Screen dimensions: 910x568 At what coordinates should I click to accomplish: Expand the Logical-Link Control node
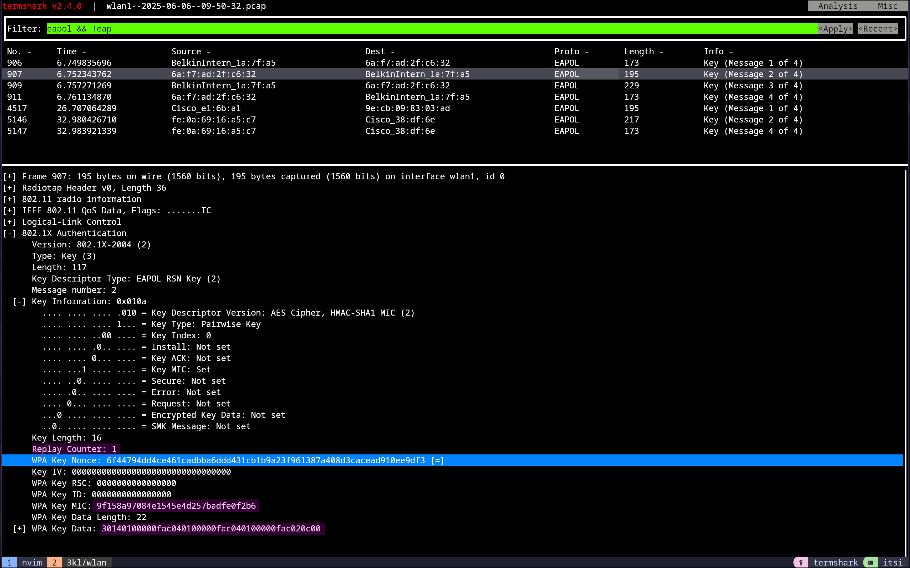tap(9, 222)
